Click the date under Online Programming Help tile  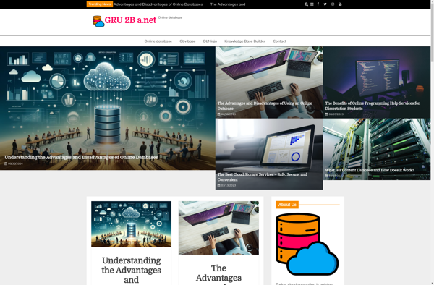point(336,114)
